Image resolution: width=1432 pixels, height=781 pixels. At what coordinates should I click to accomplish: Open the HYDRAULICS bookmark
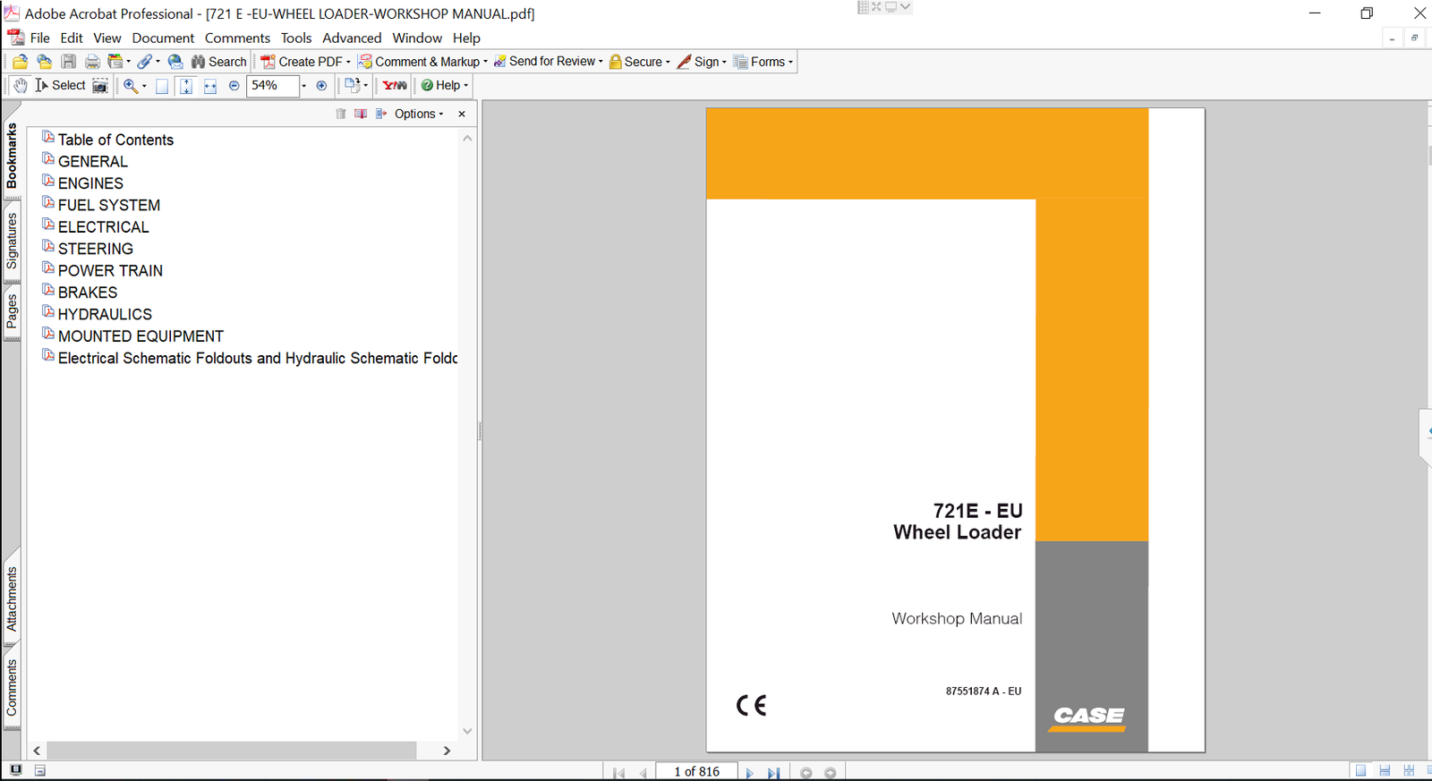pos(105,314)
